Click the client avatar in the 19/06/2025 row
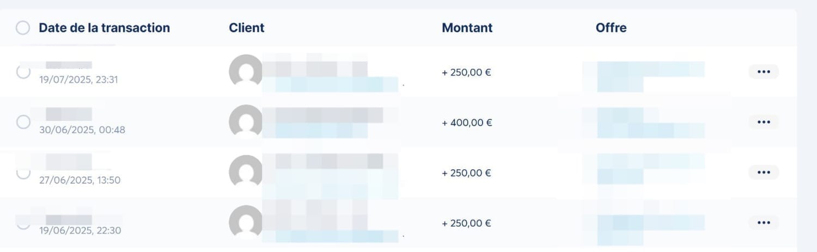817x252 pixels. (x=246, y=222)
